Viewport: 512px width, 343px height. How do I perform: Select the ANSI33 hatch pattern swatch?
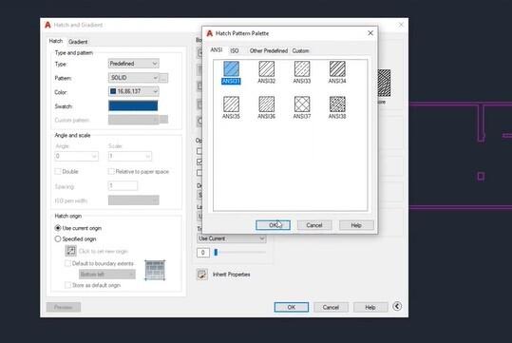click(x=302, y=69)
